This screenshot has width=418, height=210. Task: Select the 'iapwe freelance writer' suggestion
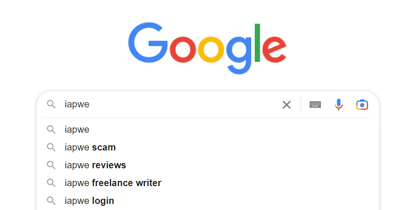[208, 183]
